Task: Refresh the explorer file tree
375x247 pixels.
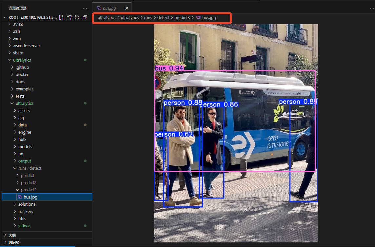Action: point(77,17)
